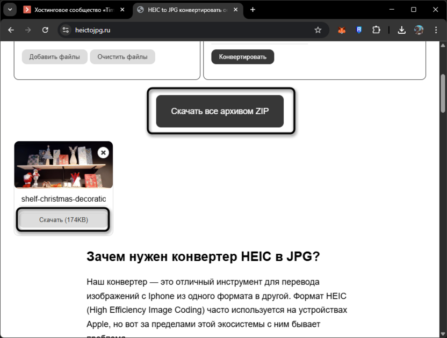Screen dimensions: 447x338
Task: Bookmark the page with the star icon
Action: [x=318, y=30]
